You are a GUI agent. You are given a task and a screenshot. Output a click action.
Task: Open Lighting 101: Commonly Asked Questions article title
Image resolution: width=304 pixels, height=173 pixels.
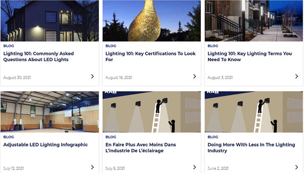tap(39, 57)
